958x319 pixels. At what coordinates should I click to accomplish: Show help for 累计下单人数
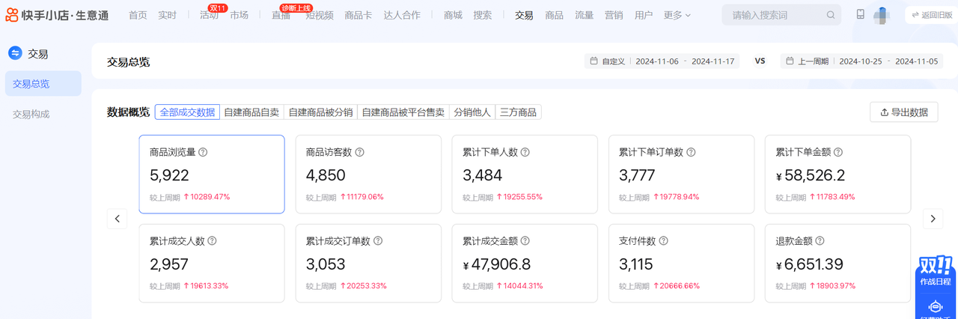525,152
